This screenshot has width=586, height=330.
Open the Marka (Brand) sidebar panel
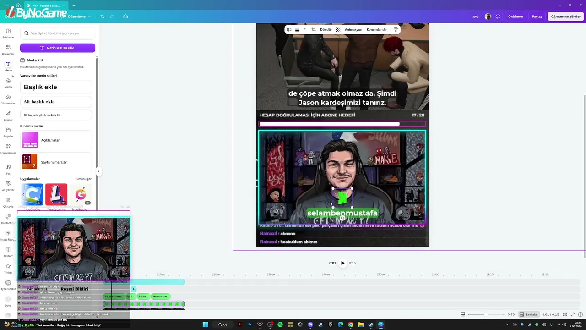[8, 83]
